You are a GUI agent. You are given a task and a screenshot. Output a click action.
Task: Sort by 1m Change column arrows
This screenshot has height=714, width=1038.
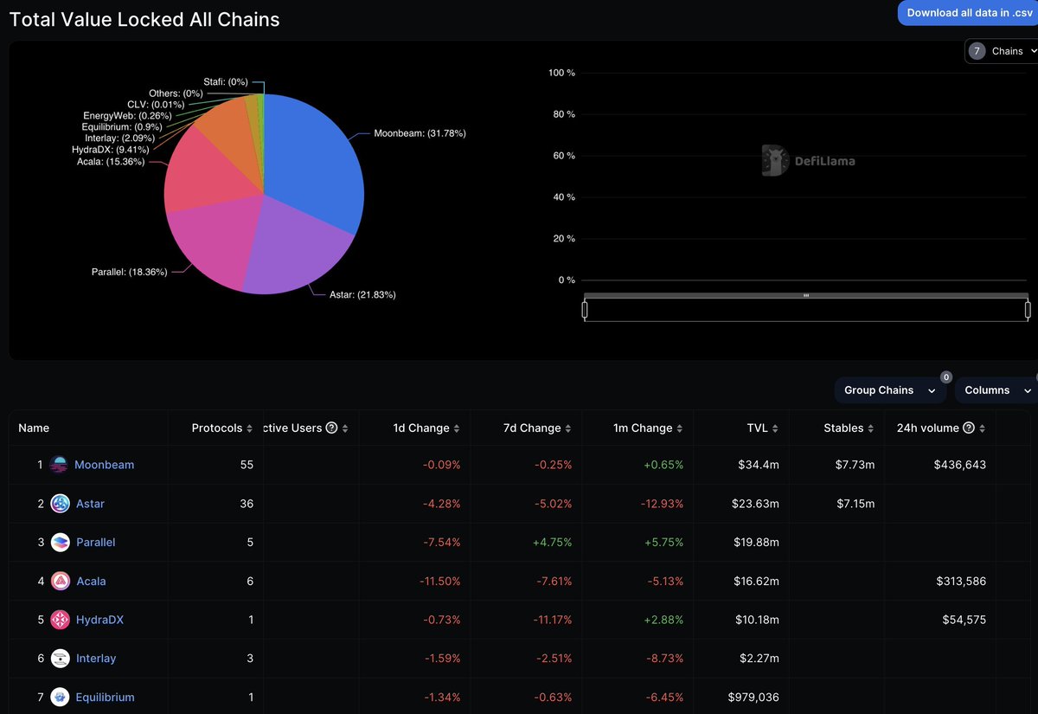point(680,428)
